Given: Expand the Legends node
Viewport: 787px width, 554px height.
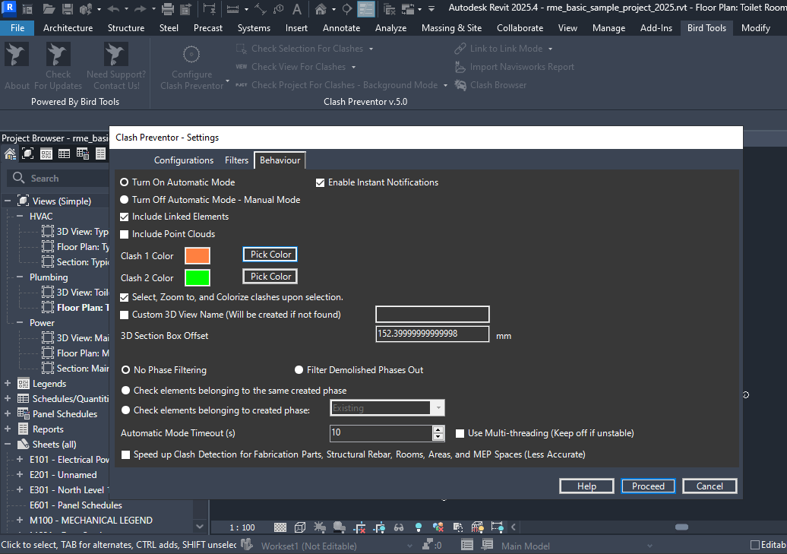Looking at the screenshot, I should click(8, 383).
